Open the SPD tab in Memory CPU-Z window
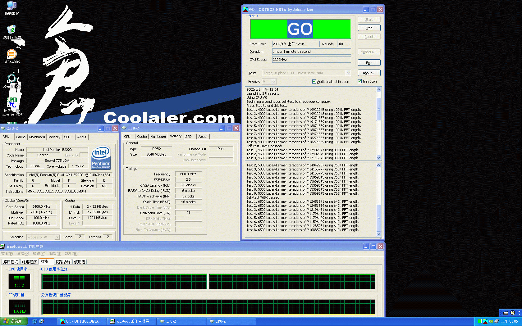Screen dimensions: 522x326 point(188,137)
